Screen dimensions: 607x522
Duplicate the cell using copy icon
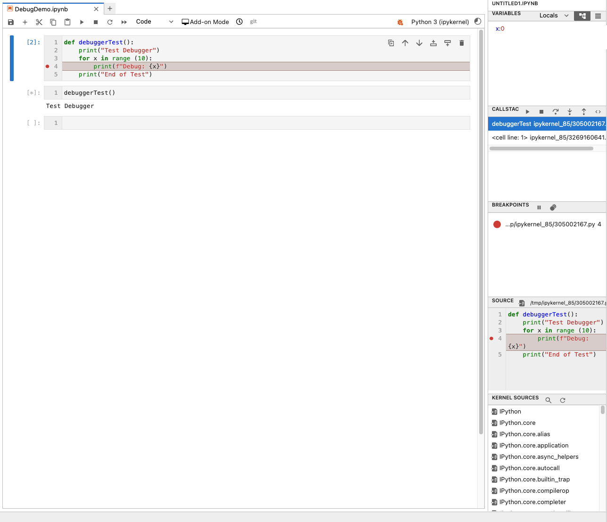(x=391, y=43)
